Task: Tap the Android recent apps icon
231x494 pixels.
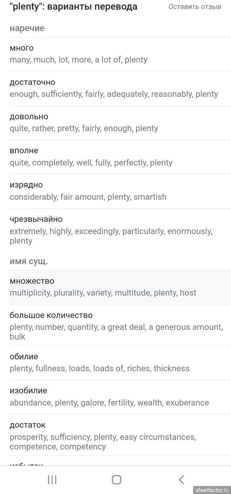Action: (x=52, y=480)
